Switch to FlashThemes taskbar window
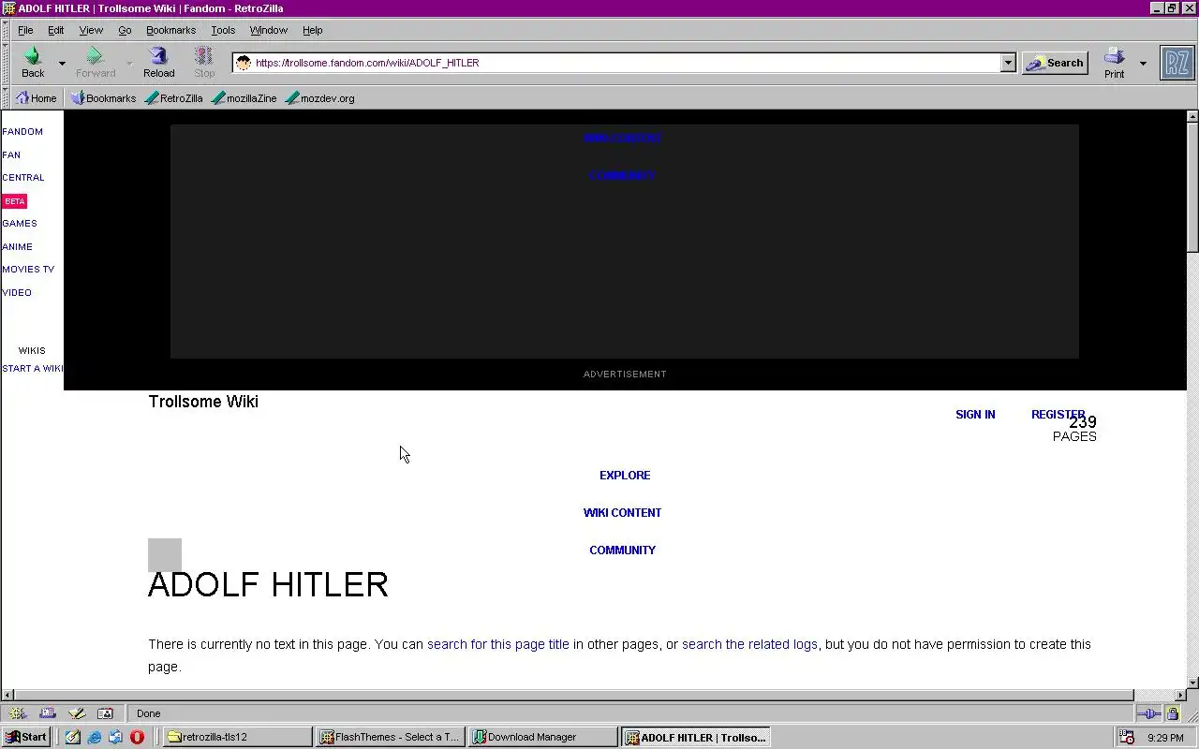The height and width of the screenshot is (749, 1199). point(391,737)
